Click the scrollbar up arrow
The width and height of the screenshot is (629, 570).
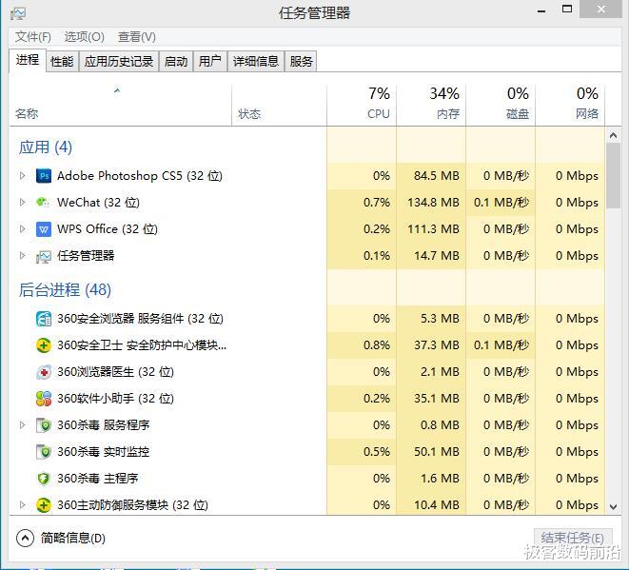point(613,135)
